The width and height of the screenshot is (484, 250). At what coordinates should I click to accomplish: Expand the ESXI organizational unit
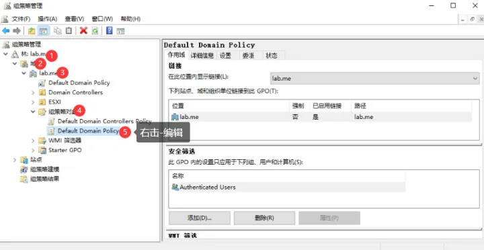(34, 102)
